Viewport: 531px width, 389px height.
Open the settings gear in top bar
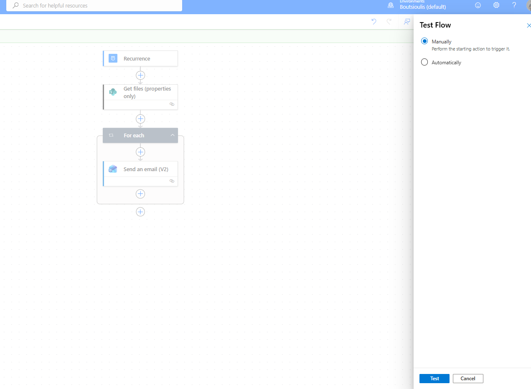click(496, 5)
